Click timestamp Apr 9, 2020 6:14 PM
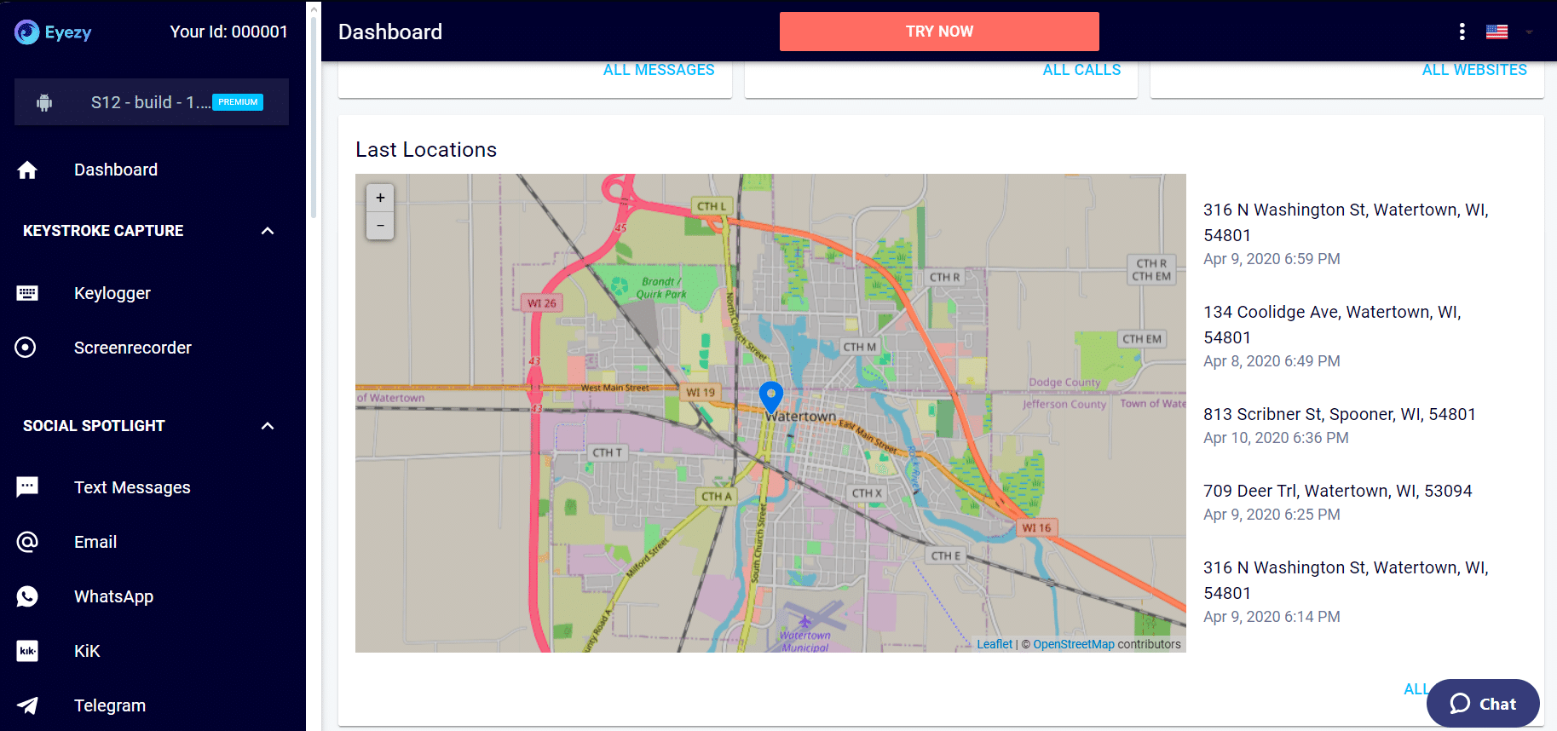 [1272, 617]
